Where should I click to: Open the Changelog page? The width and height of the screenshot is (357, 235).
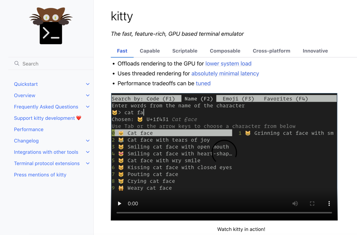click(26, 141)
